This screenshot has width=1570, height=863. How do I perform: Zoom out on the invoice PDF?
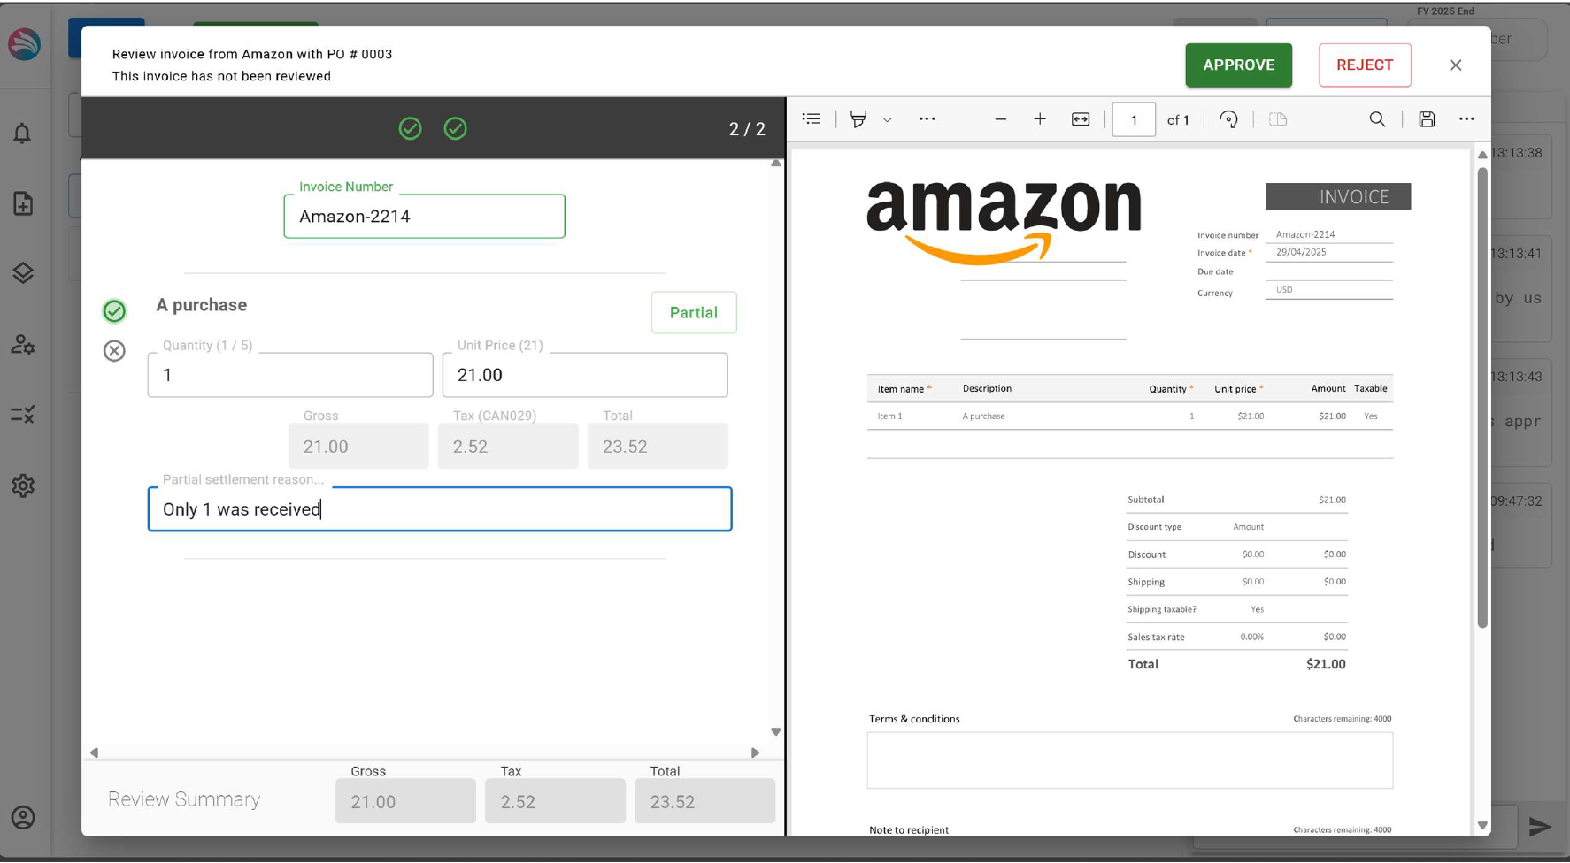coord(1000,118)
